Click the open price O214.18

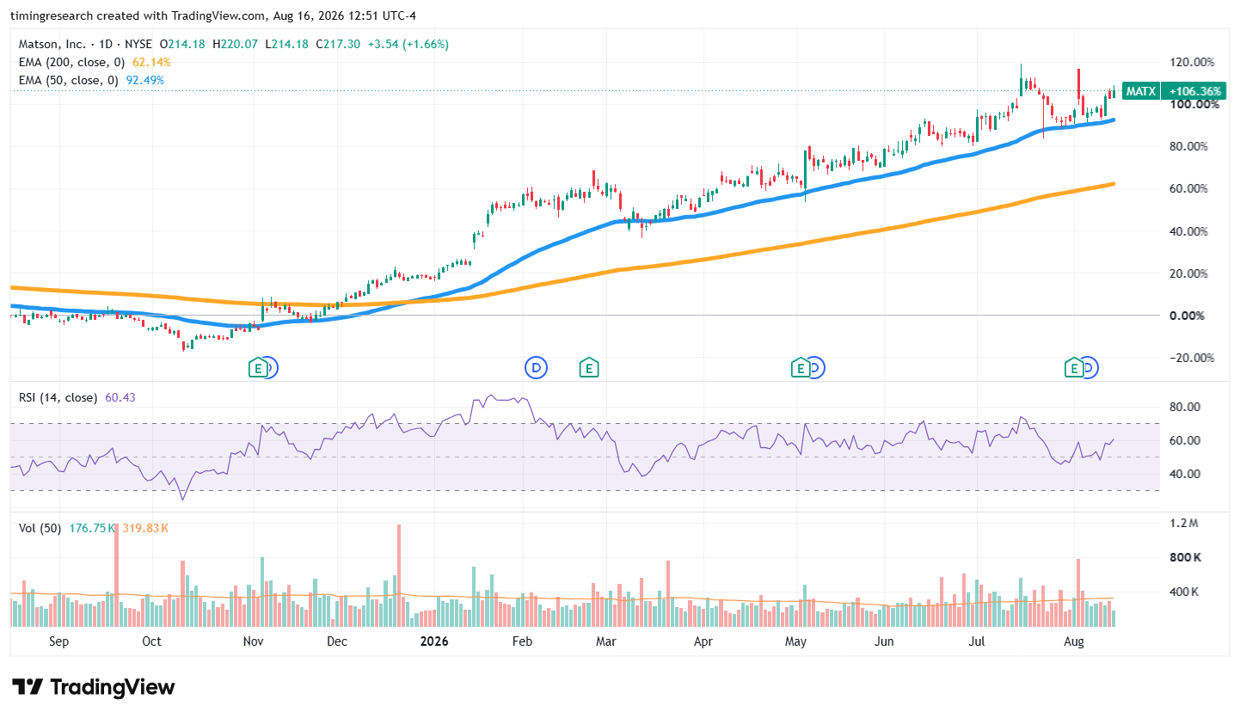182,44
